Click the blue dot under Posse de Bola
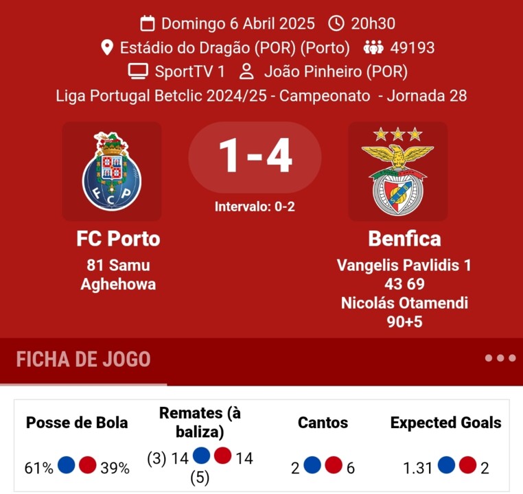The width and height of the screenshot is (523, 494). pyautogui.click(x=67, y=465)
